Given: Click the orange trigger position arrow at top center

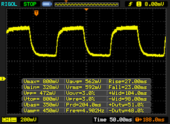Looking at the screenshot, I should (86, 10).
